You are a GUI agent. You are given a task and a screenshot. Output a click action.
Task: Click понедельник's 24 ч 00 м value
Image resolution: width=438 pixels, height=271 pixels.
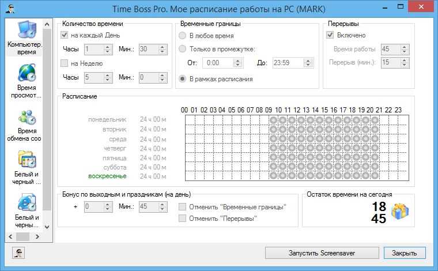(153, 119)
